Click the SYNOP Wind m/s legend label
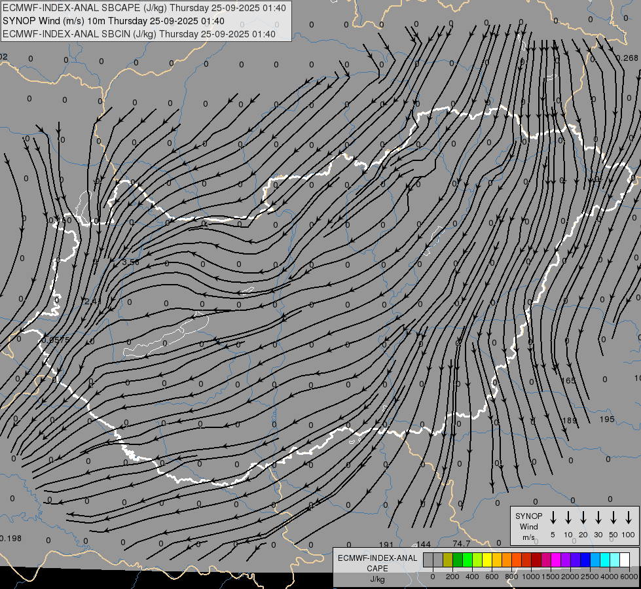This screenshot has height=589, width=641. (x=528, y=526)
